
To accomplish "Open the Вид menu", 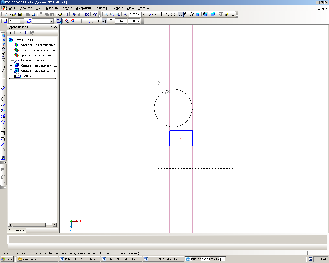I will coord(38,8).
